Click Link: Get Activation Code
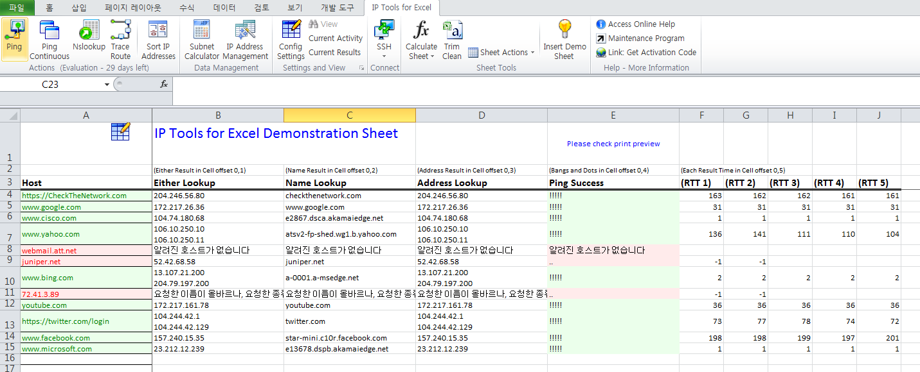 click(646, 53)
